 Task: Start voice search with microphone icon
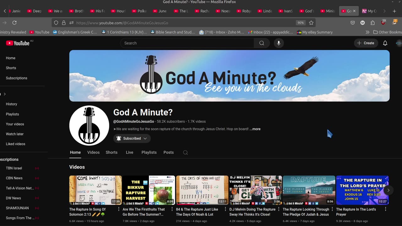point(279,43)
